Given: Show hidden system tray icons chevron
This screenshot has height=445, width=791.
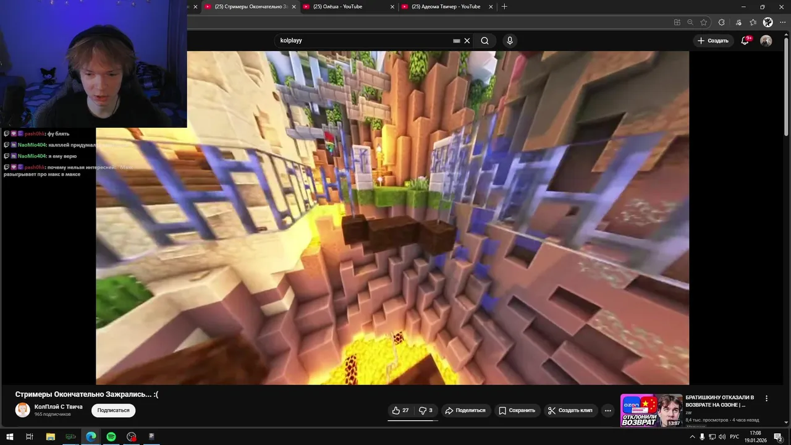Looking at the screenshot, I should [x=692, y=437].
